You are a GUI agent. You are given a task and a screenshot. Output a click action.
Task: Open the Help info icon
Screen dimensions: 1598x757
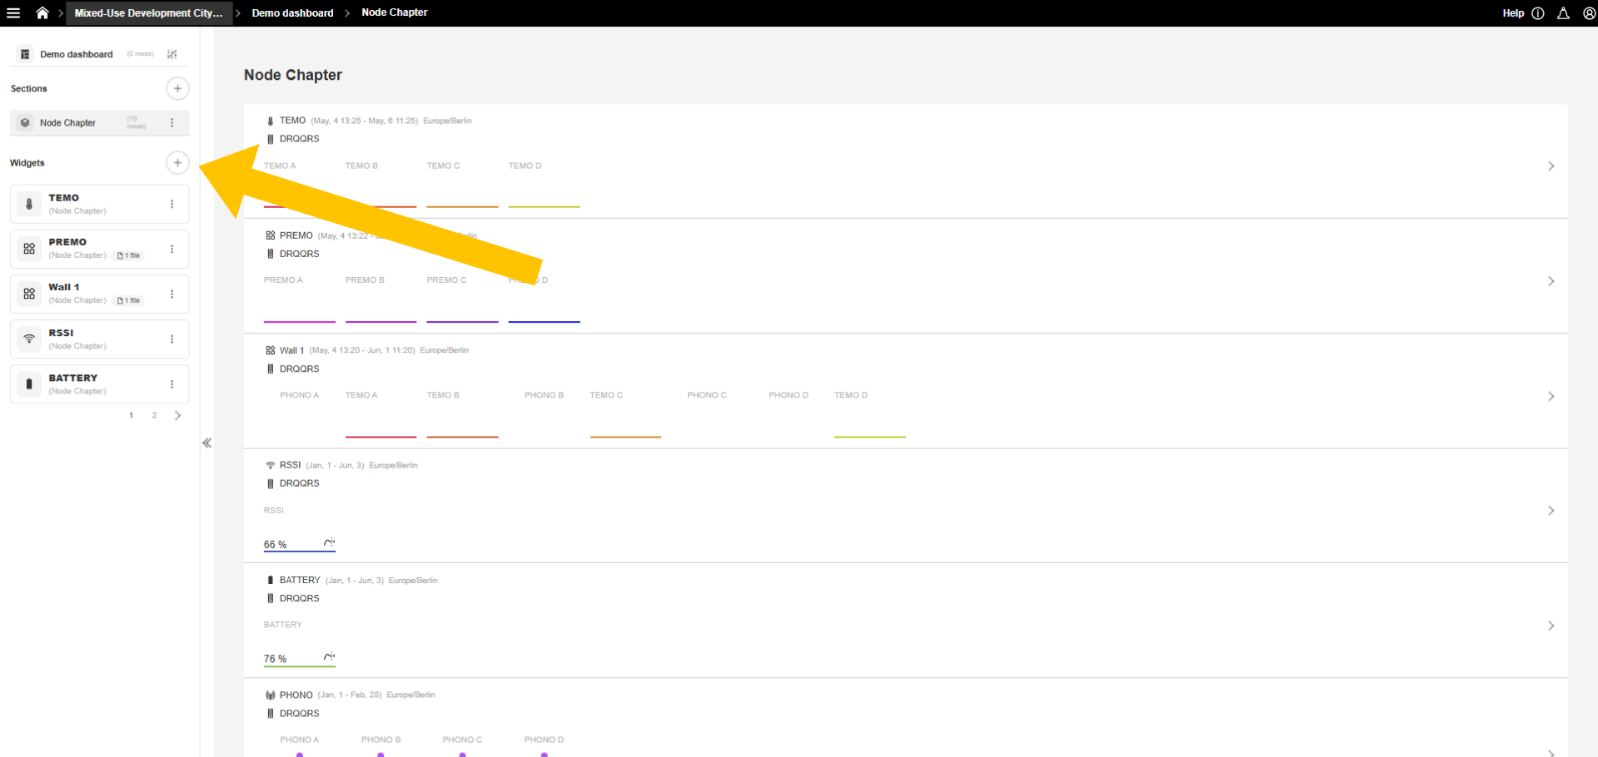[x=1538, y=13]
